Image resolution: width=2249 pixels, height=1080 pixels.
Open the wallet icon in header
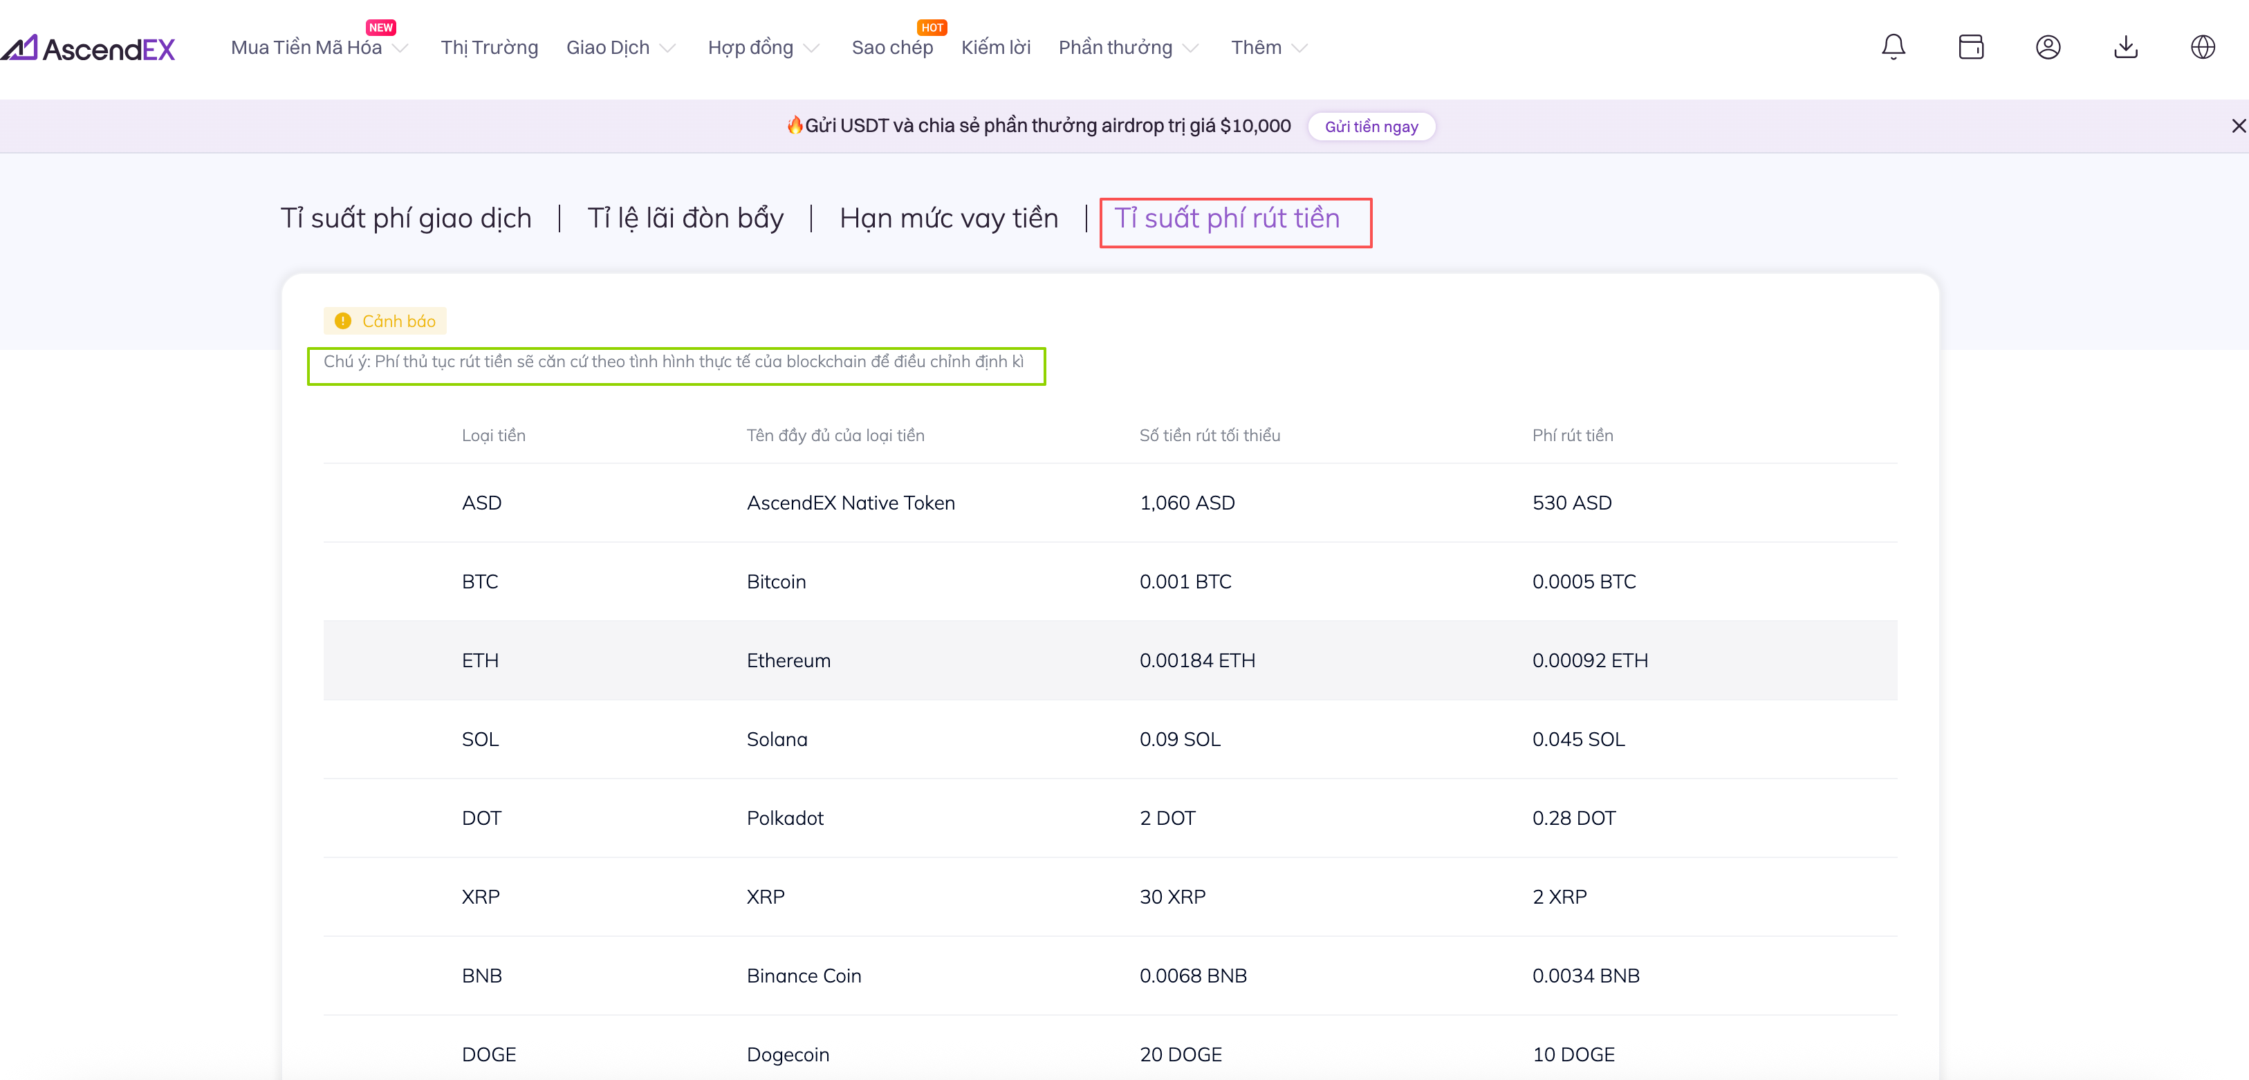pos(1970,47)
